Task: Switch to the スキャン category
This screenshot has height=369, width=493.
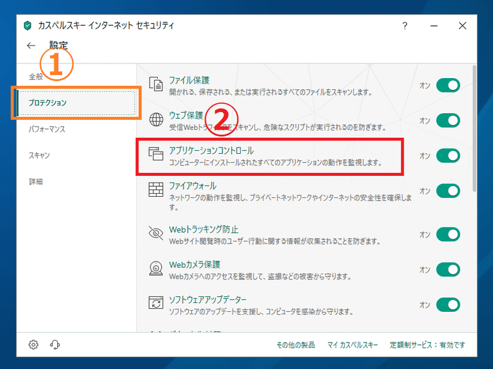Action: tap(39, 156)
